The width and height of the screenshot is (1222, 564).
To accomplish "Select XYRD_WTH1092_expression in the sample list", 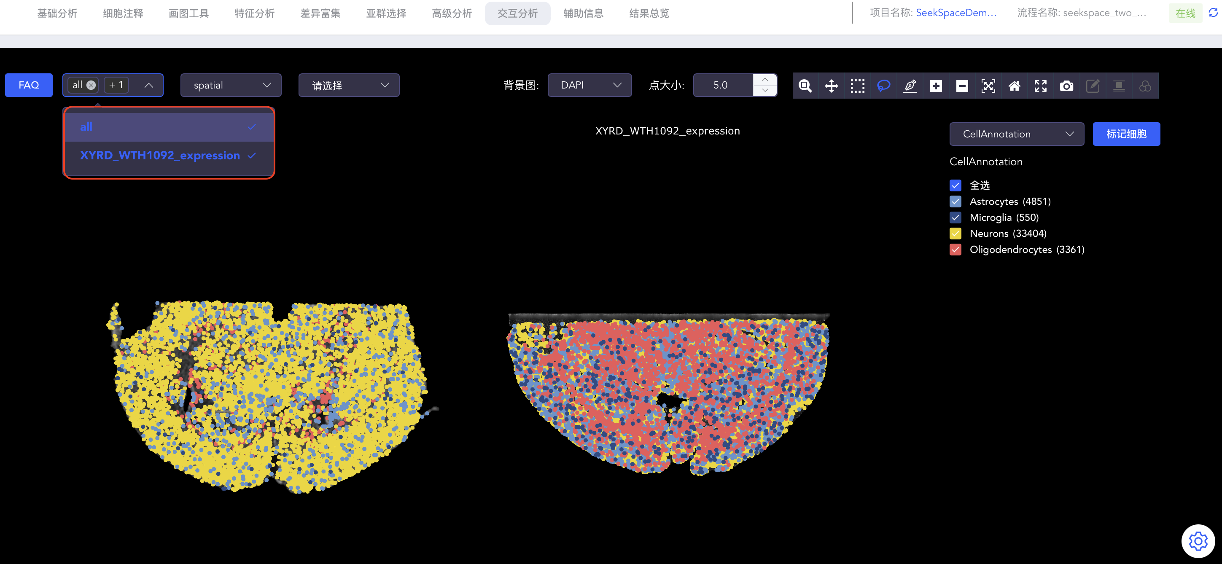I will point(170,156).
